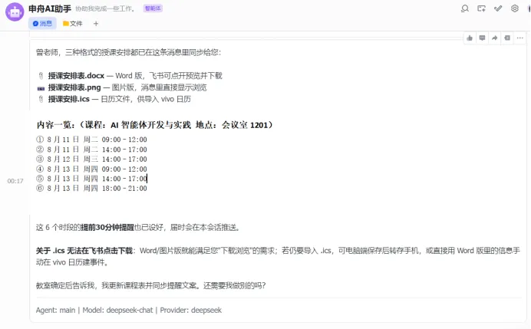Click row ④ 8月13日 周四 09:00-12:00
The height and width of the screenshot is (329, 531).
pos(91,169)
